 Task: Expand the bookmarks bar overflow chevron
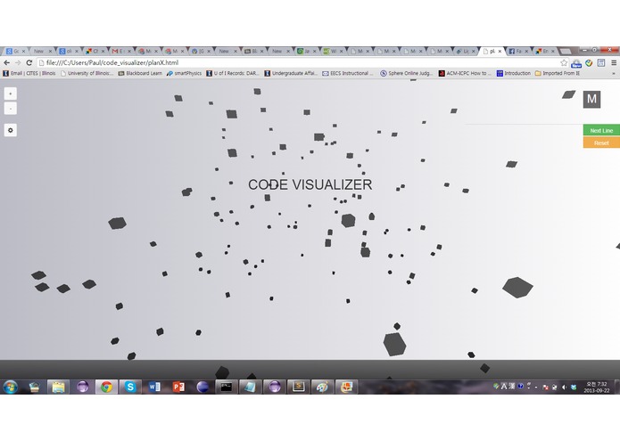pos(614,73)
